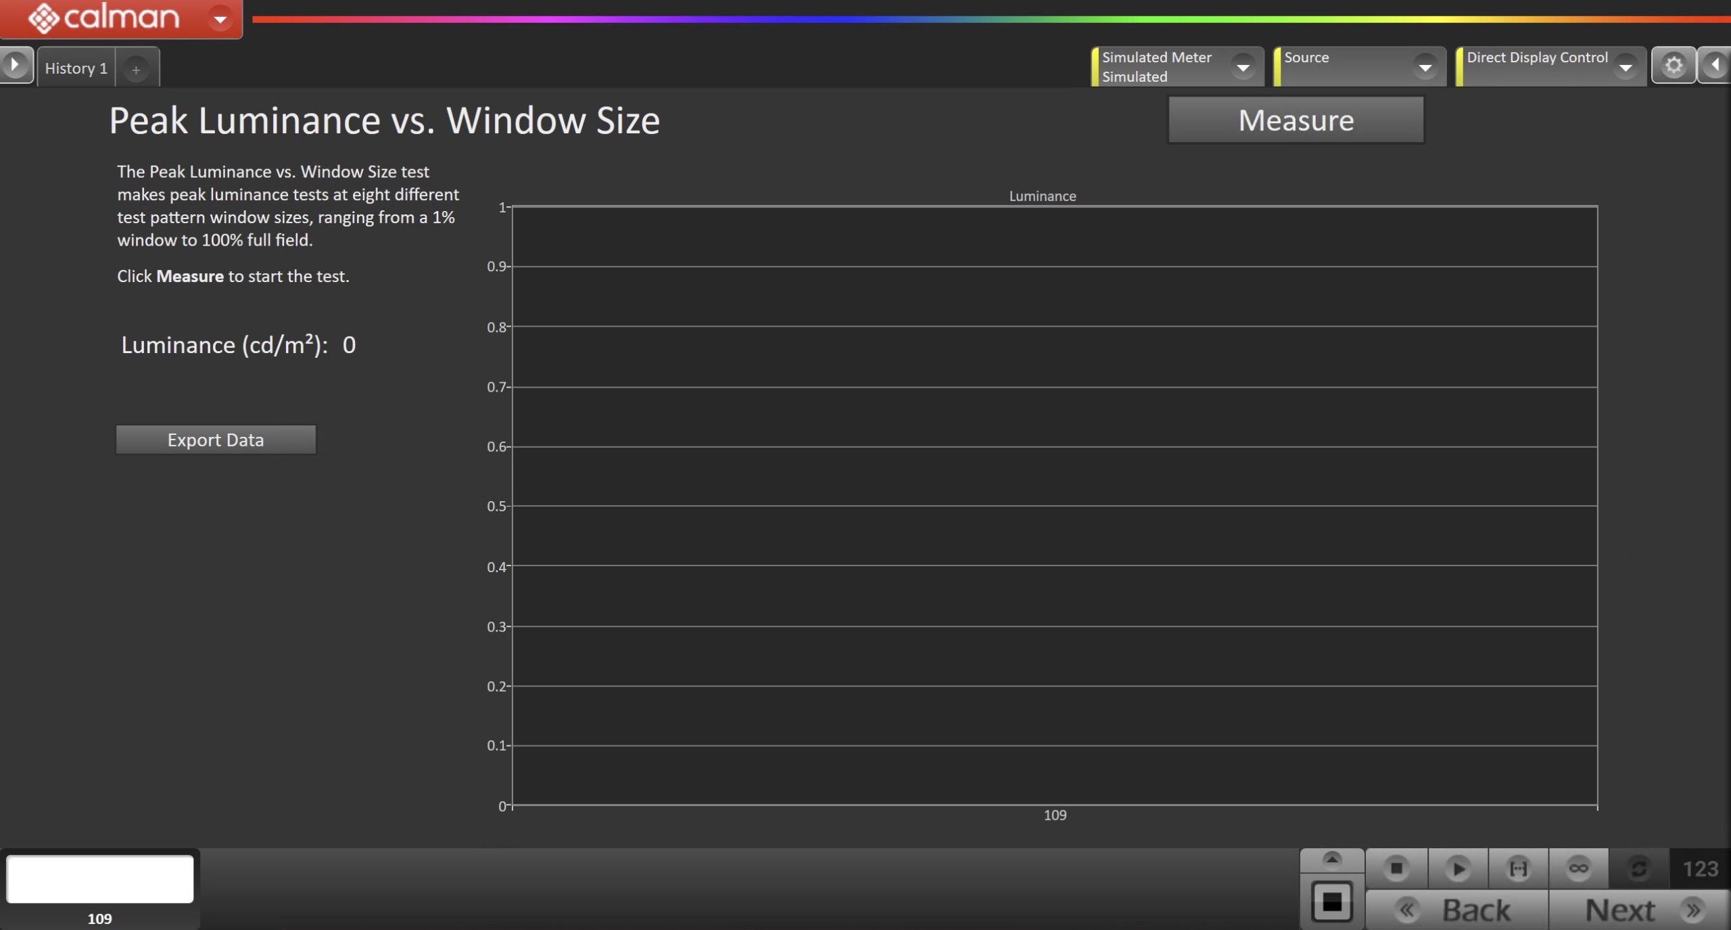Click the window pattern square icon
The image size is (1731, 930).
click(1331, 902)
